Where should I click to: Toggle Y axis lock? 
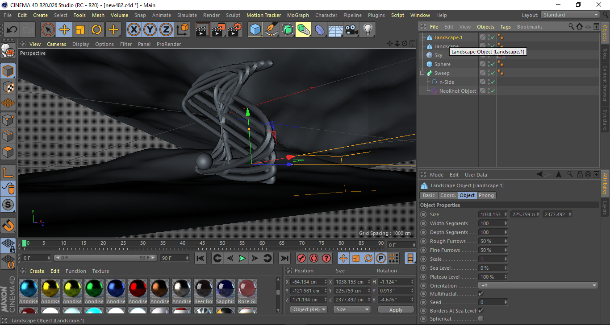point(150,30)
